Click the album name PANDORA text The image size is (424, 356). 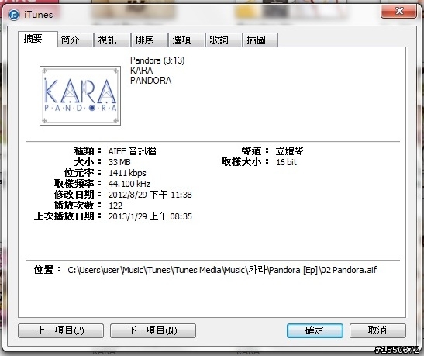pyautogui.click(x=151, y=81)
